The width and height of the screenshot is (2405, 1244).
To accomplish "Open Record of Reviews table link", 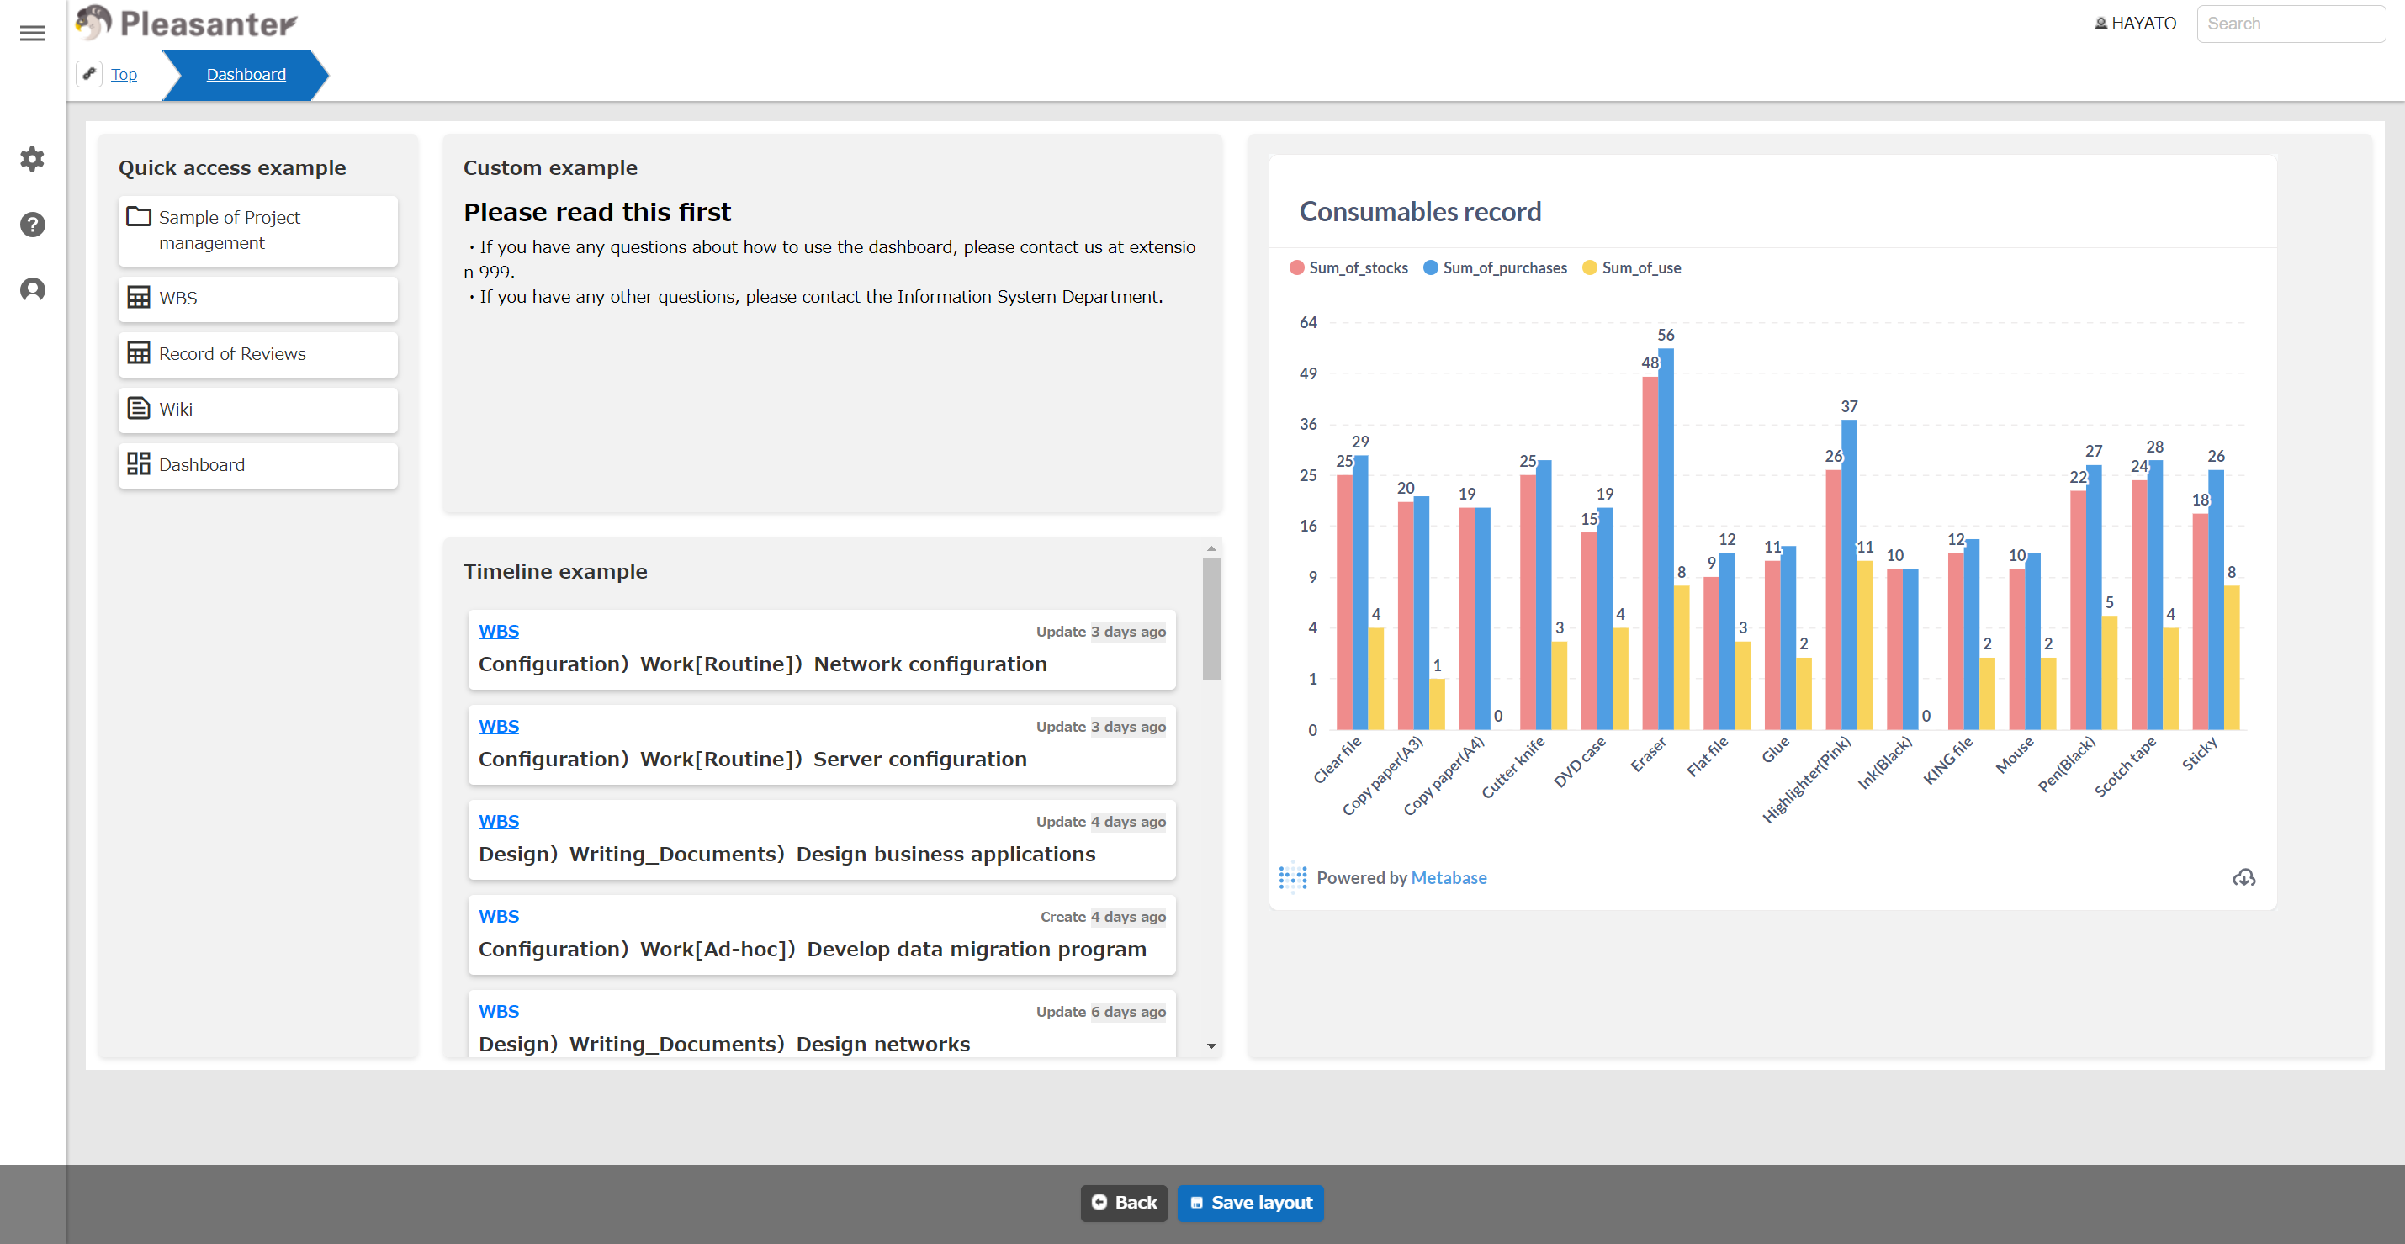I will [x=257, y=354].
